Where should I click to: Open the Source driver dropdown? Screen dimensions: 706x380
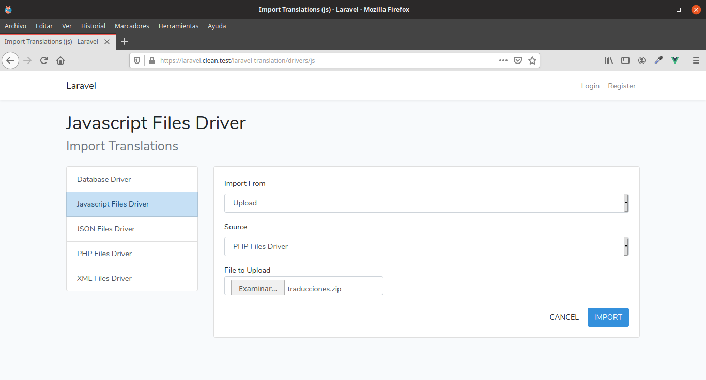click(426, 247)
